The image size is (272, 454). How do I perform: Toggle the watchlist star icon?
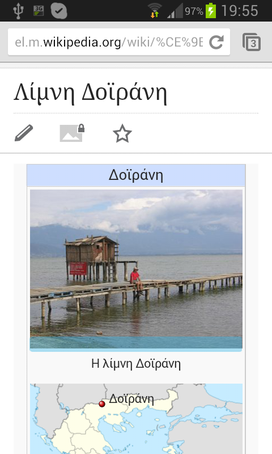pos(122,133)
